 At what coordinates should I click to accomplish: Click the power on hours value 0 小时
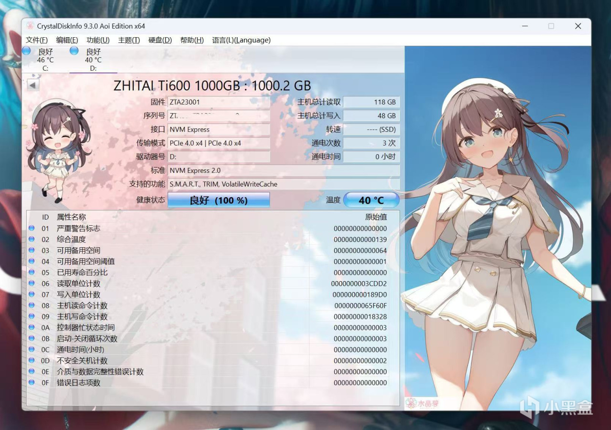(x=371, y=157)
